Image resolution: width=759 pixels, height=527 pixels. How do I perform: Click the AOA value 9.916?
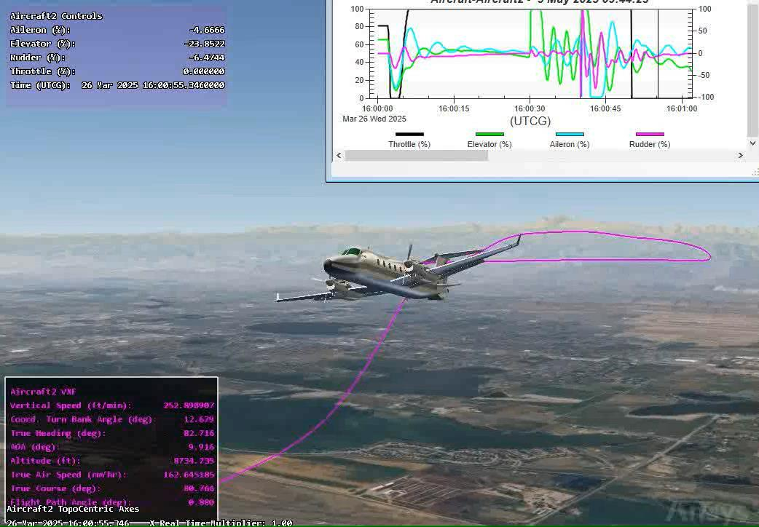coord(201,447)
